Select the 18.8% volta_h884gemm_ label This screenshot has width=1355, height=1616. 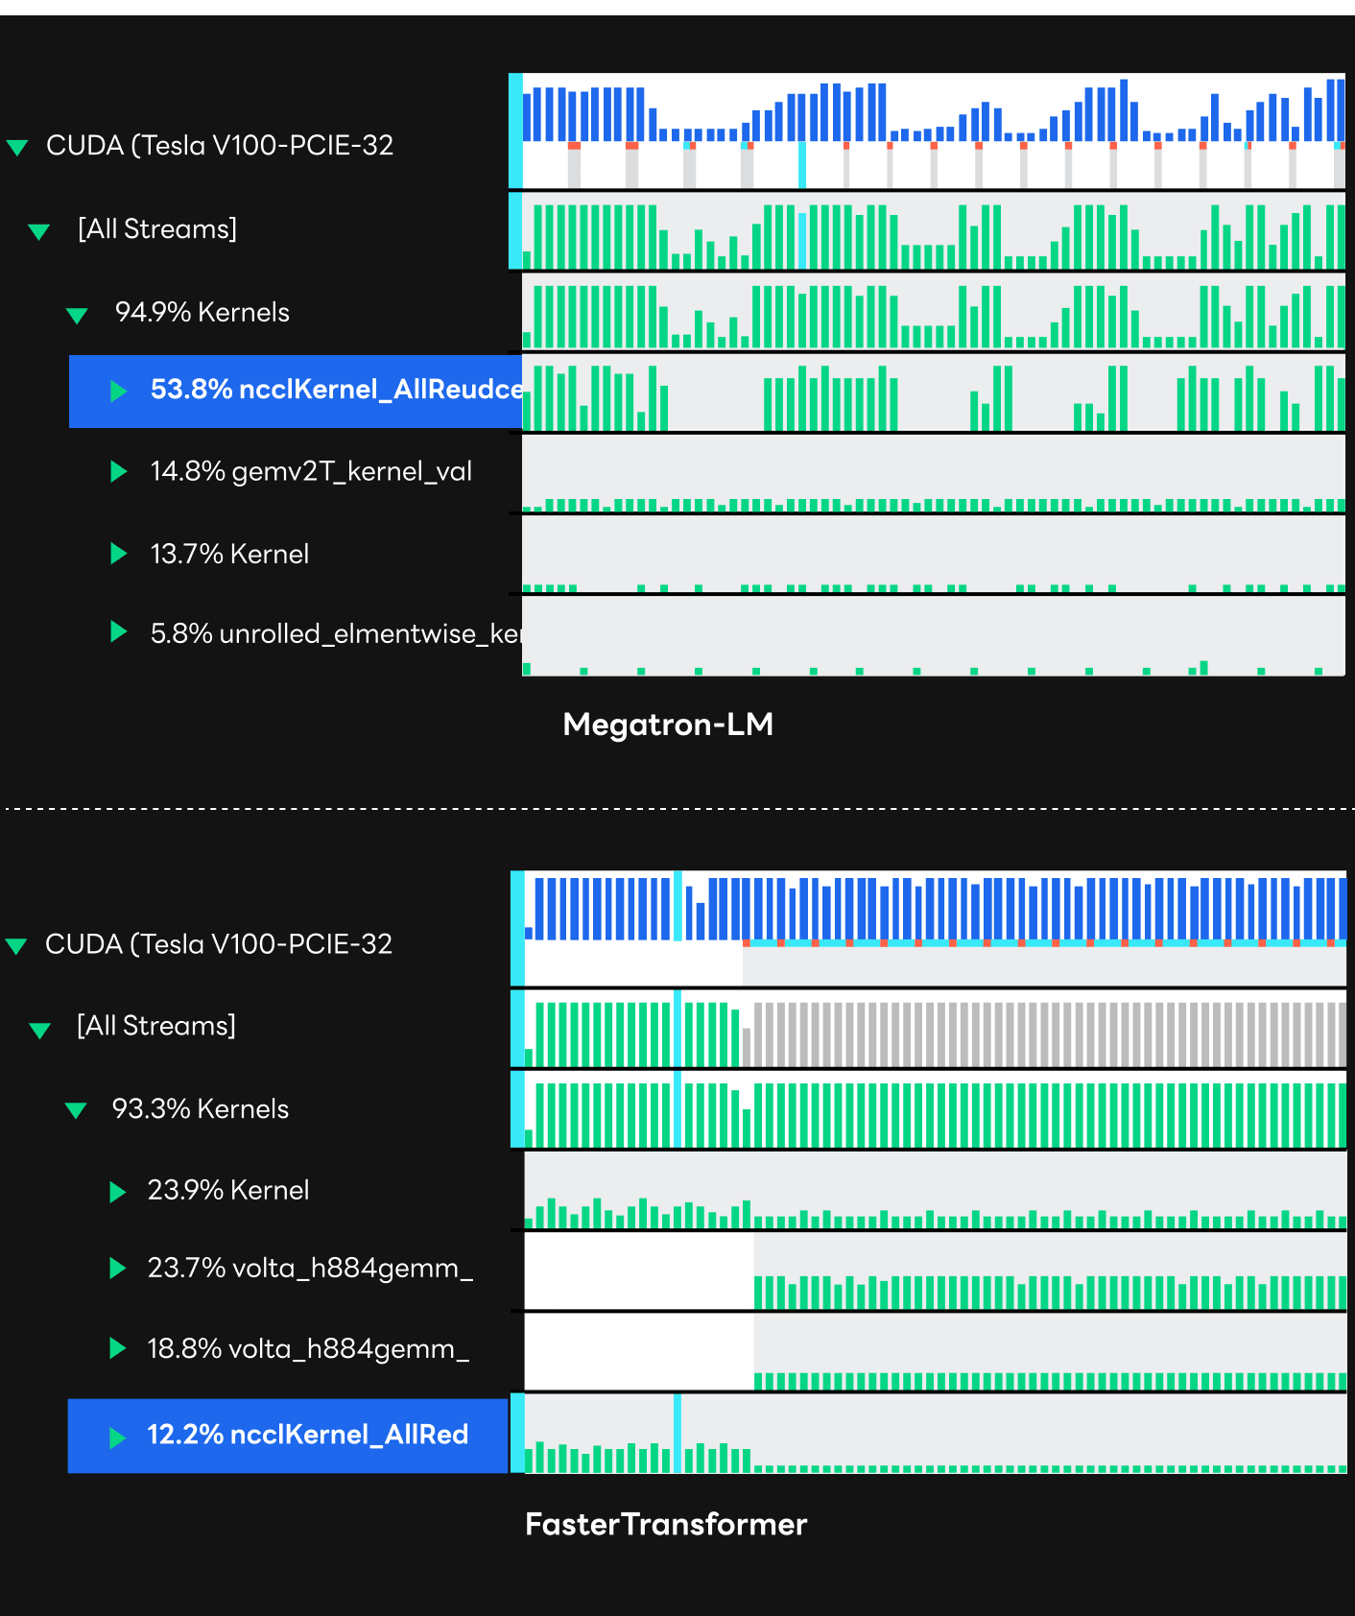(308, 1348)
